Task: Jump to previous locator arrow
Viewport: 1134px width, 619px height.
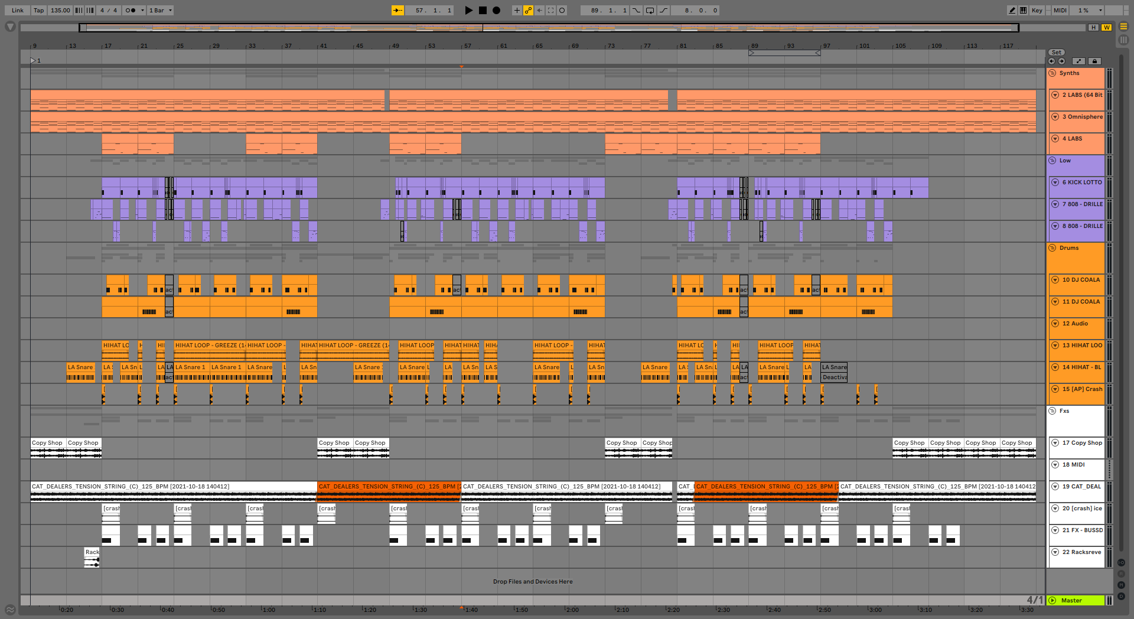Action: click(x=1051, y=61)
